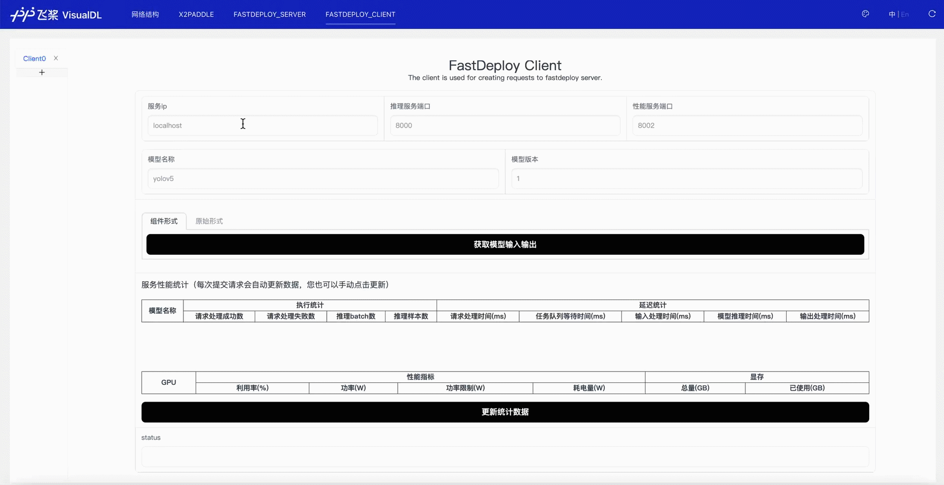Switch to 组件形式 tab
944x485 pixels.
point(164,221)
